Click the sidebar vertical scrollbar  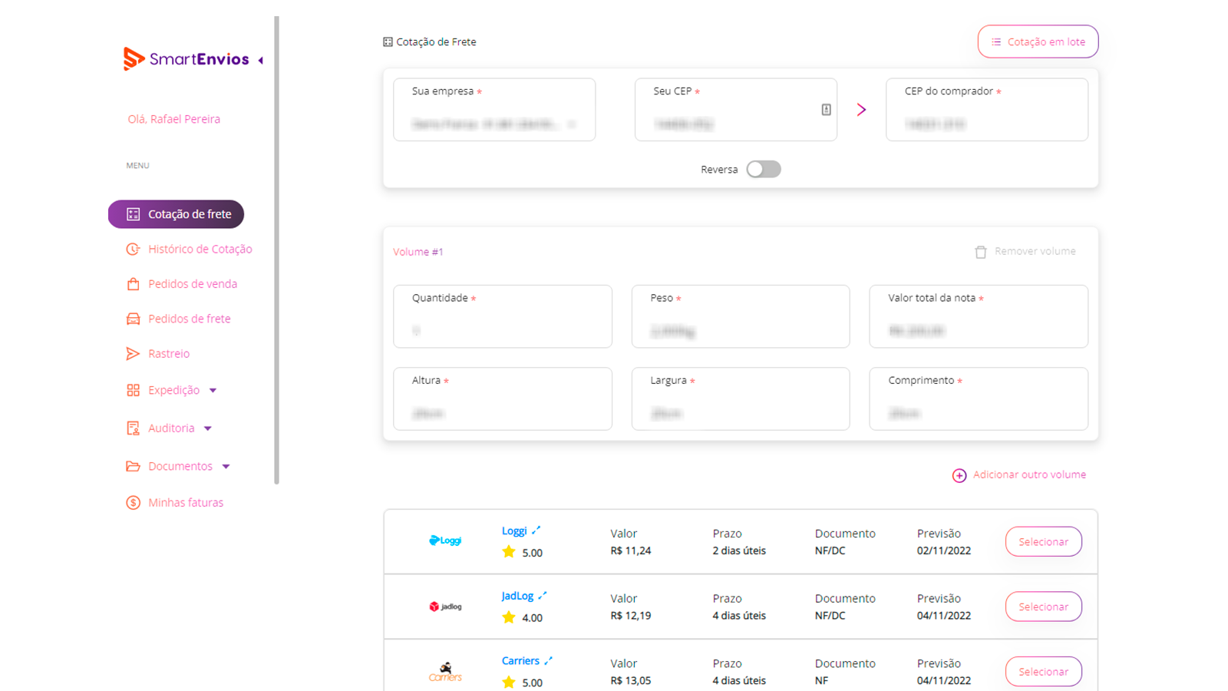click(x=276, y=250)
